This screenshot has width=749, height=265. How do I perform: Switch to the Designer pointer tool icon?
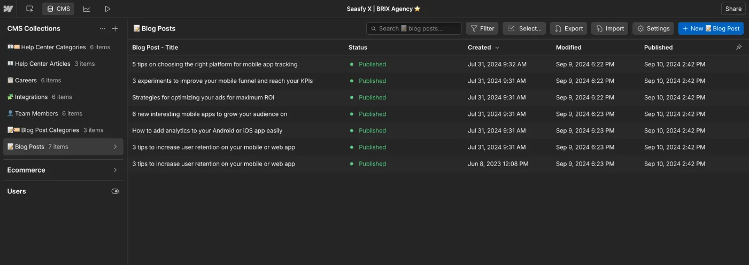pos(29,9)
